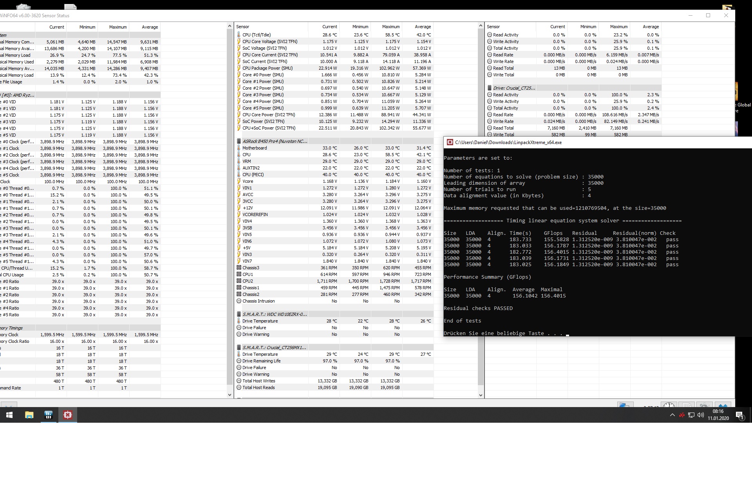The width and height of the screenshot is (752, 501).
Task: Click the network tray icon
Action: (691, 415)
